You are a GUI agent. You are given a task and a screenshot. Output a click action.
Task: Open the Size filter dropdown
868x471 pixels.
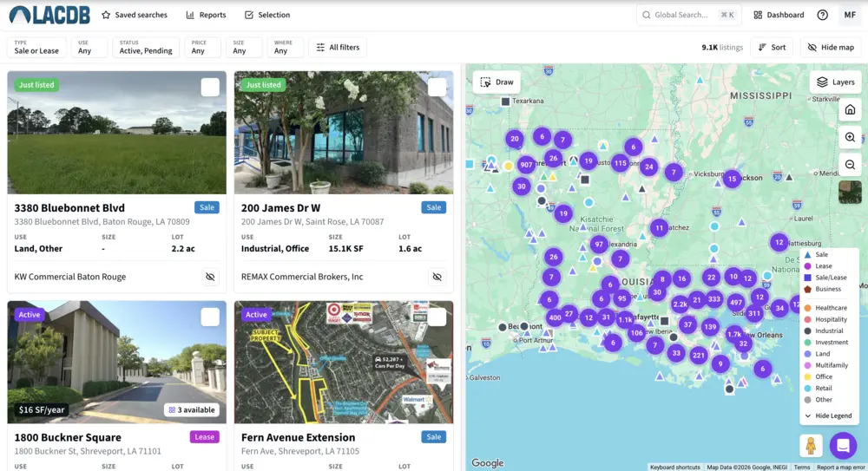243,47
